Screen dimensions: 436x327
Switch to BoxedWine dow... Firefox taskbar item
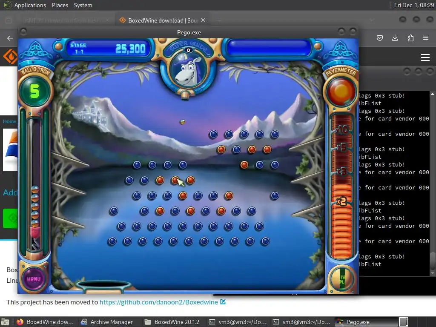(45, 322)
